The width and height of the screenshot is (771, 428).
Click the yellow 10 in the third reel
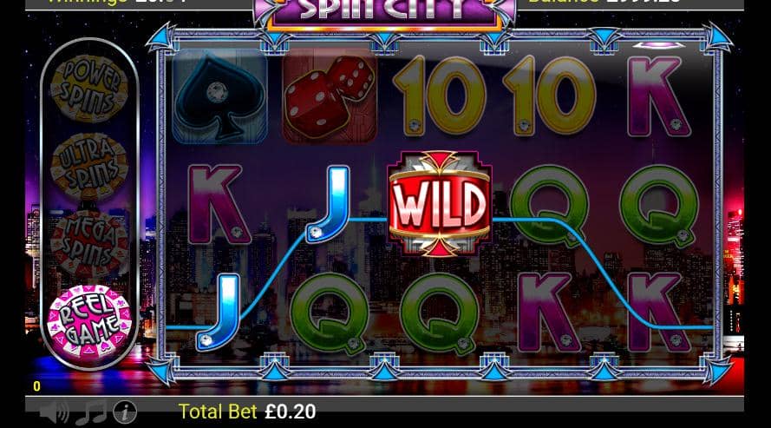pos(439,95)
